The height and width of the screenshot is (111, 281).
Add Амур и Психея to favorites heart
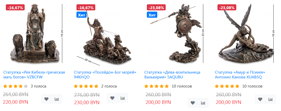[260, 99]
